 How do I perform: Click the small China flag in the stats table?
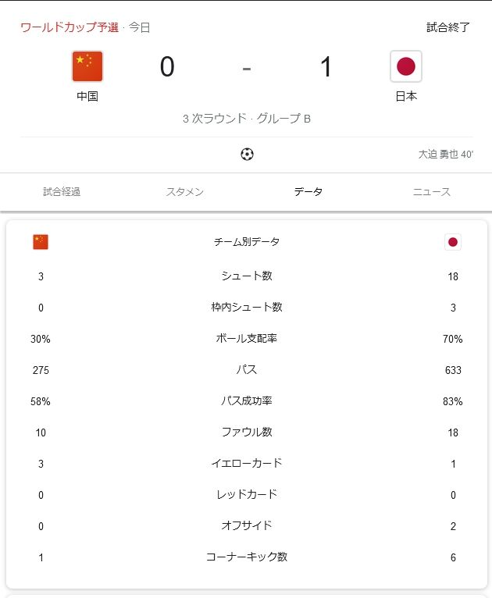(41, 242)
